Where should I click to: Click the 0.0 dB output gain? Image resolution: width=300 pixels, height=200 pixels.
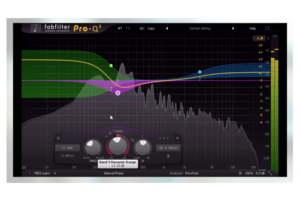(260, 173)
